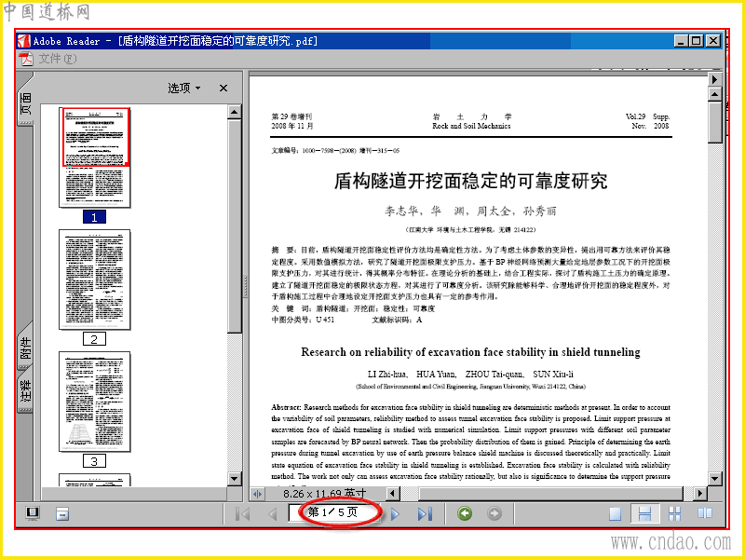745x559 pixels.
Task: Open the 注释 comments side tab
Action: point(25,389)
